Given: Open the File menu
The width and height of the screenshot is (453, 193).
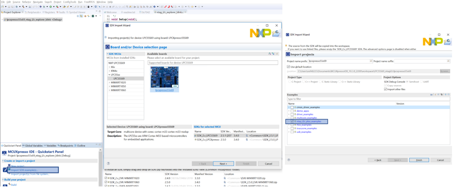Looking at the screenshot, I should 3,2.
